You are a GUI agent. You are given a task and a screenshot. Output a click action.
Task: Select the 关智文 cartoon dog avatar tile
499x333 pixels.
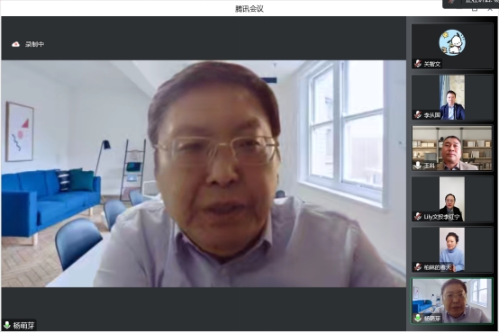pos(452,47)
